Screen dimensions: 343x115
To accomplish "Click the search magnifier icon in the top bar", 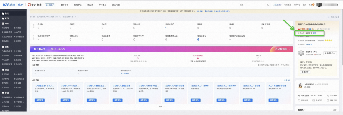I will [x=269, y=5].
